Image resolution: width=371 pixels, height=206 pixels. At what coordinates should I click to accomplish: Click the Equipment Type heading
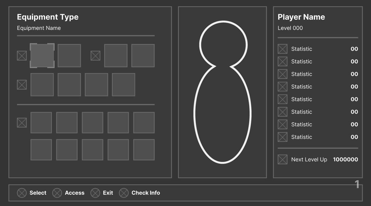(x=48, y=17)
